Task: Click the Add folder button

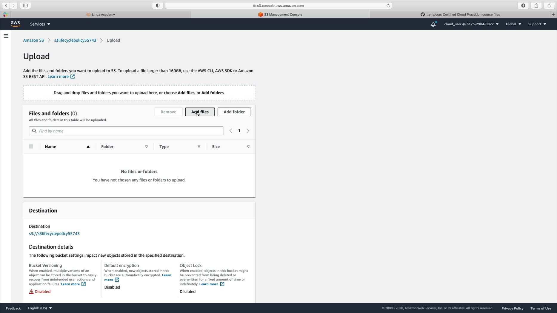Action: coord(234,112)
